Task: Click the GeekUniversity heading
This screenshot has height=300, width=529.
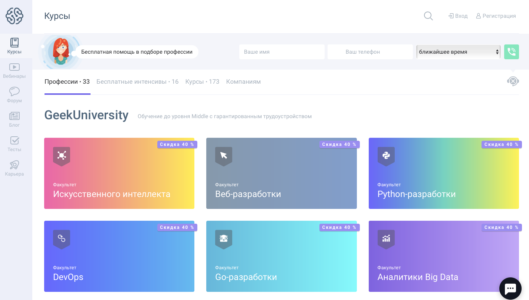Action: click(x=86, y=115)
